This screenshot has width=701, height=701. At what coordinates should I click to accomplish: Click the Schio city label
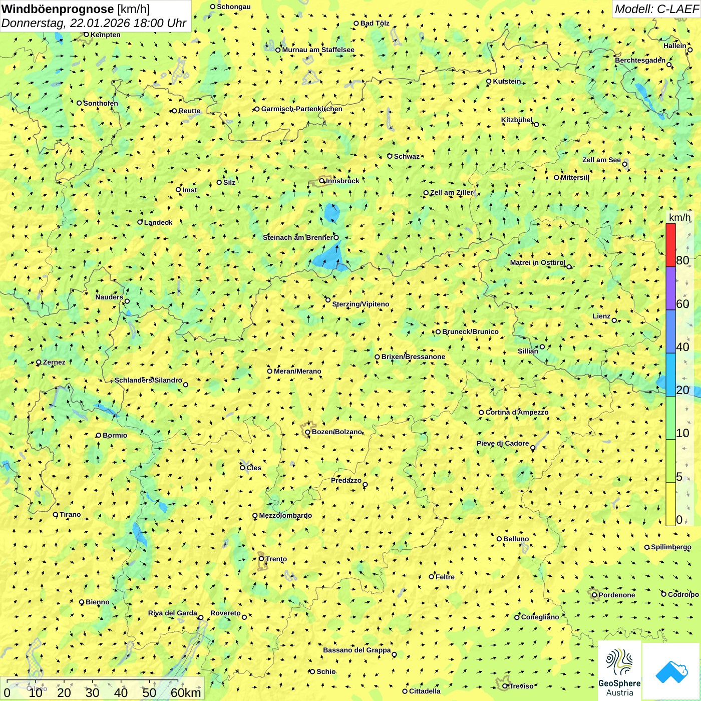click(326, 671)
